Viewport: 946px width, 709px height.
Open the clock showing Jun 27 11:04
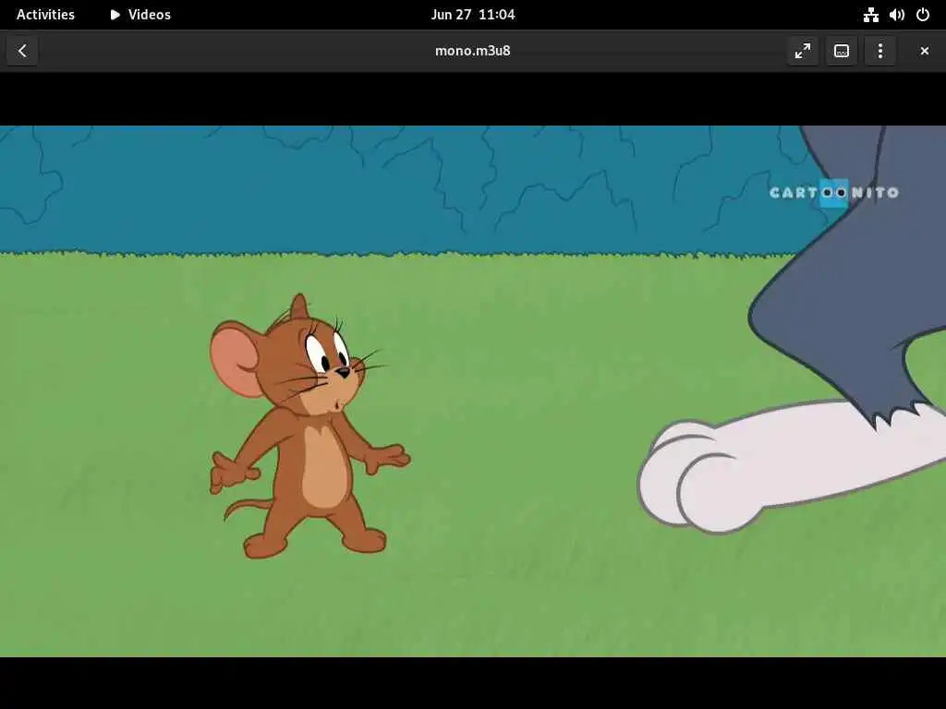pyautogui.click(x=472, y=15)
